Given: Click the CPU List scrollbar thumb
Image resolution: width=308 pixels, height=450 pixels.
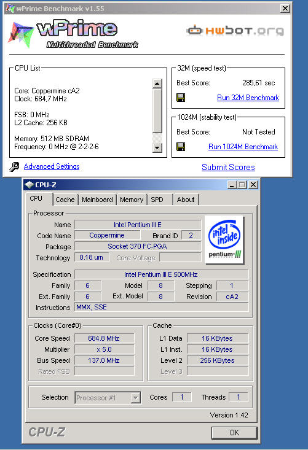Looking at the screenshot, I should 157,111.
